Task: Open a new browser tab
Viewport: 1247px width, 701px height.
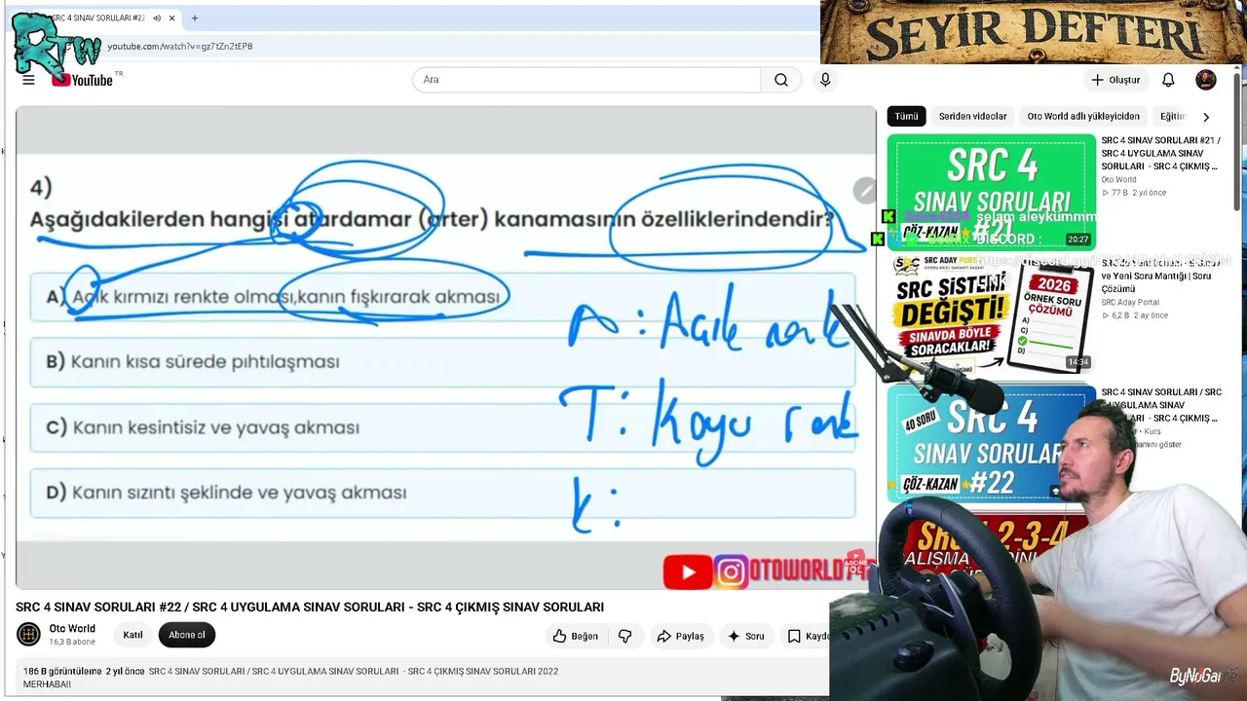Action: 195,18
